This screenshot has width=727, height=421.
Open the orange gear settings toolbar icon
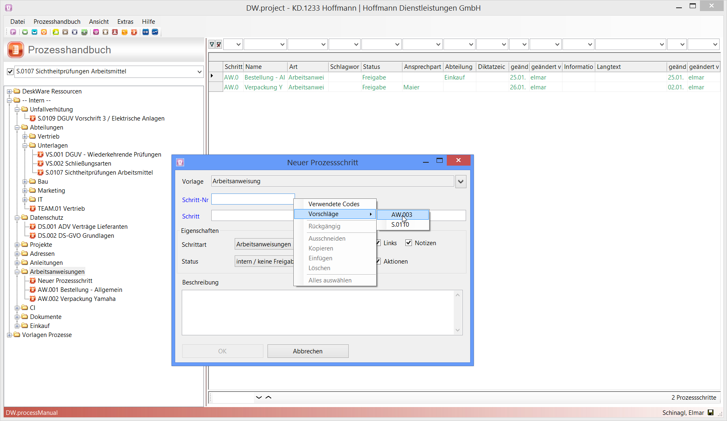click(x=44, y=32)
